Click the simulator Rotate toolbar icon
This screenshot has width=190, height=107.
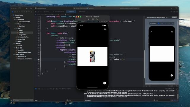tap(97, 19)
